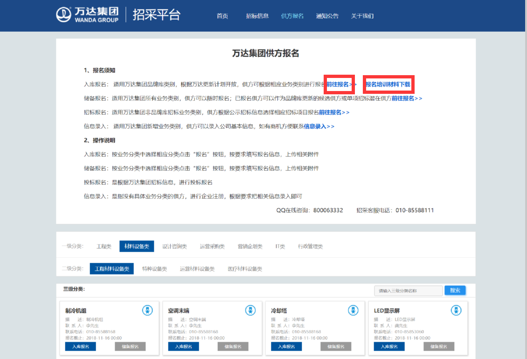The width and height of the screenshot is (527, 359).
Task: Open the 关于我们 nav item
Action: click(x=362, y=16)
